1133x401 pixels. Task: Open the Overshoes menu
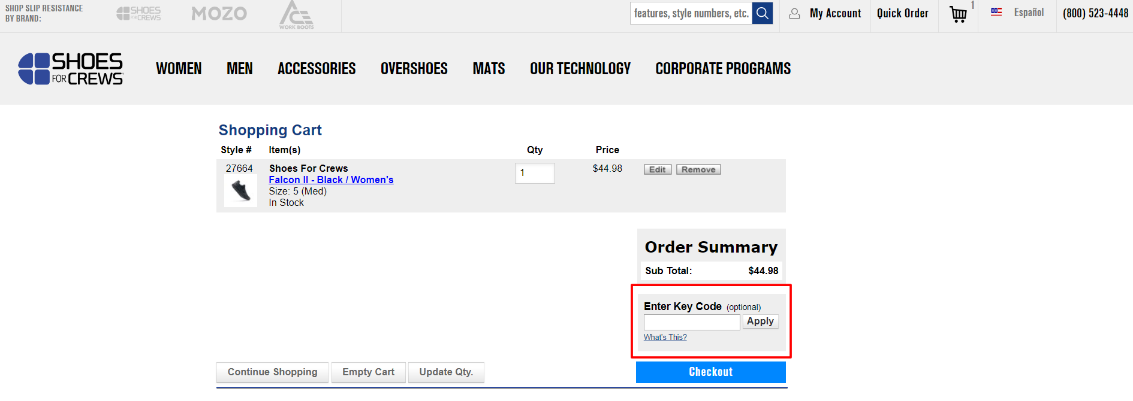[x=414, y=69]
